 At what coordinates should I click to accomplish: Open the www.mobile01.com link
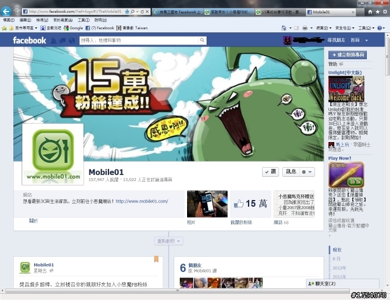tap(142, 201)
